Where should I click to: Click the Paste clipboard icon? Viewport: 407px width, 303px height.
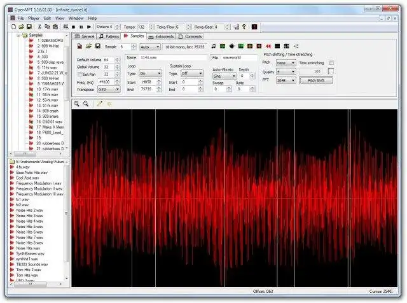tap(55, 27)
